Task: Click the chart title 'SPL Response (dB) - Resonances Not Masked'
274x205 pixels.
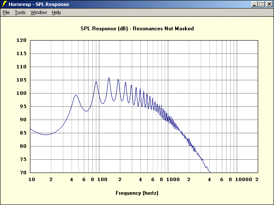Action: click(137, 29)
